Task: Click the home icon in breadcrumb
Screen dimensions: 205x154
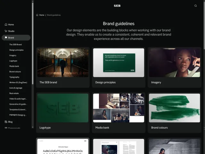Action: 37,15
